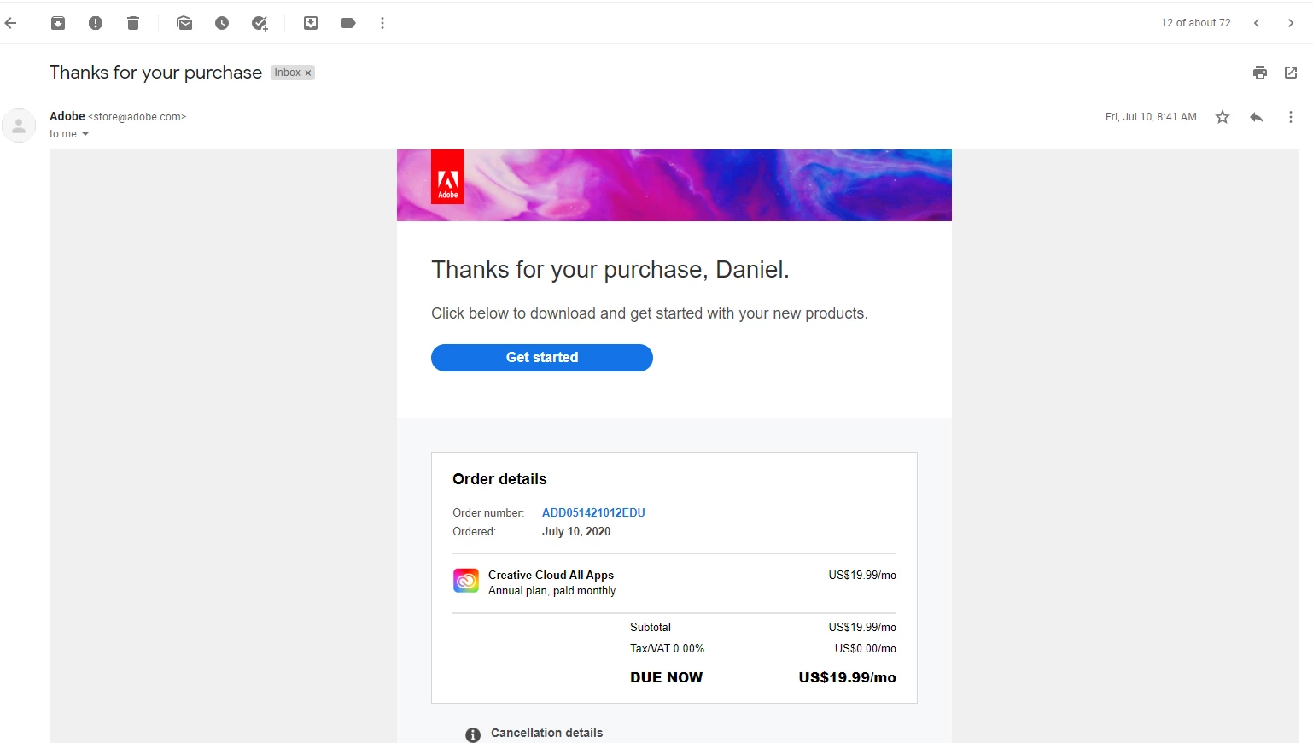This screenshot has width=1313, height=743.
Task: Click the 'July 10, 2020' order date
Action: 576,531
